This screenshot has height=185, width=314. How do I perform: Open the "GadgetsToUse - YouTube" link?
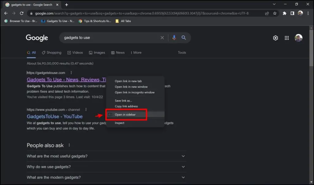(55, 116)
